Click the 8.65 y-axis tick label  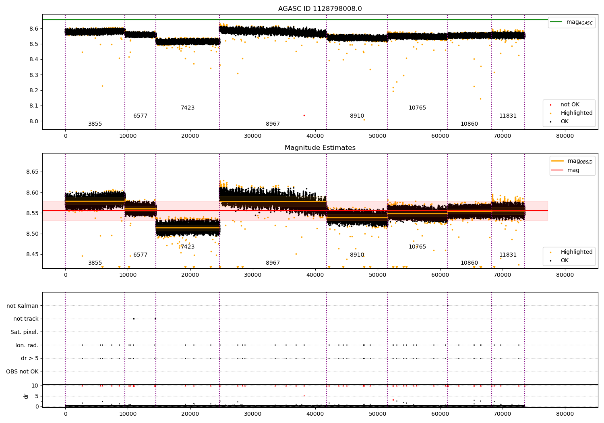[x=32, y=172]
